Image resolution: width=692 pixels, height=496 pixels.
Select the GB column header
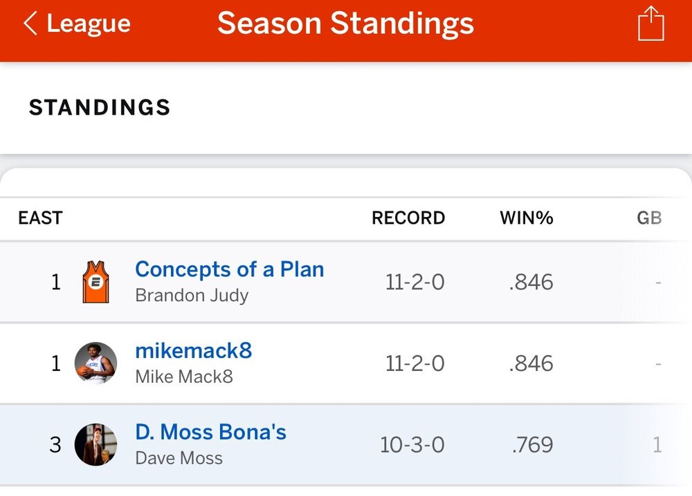point(649,218)
